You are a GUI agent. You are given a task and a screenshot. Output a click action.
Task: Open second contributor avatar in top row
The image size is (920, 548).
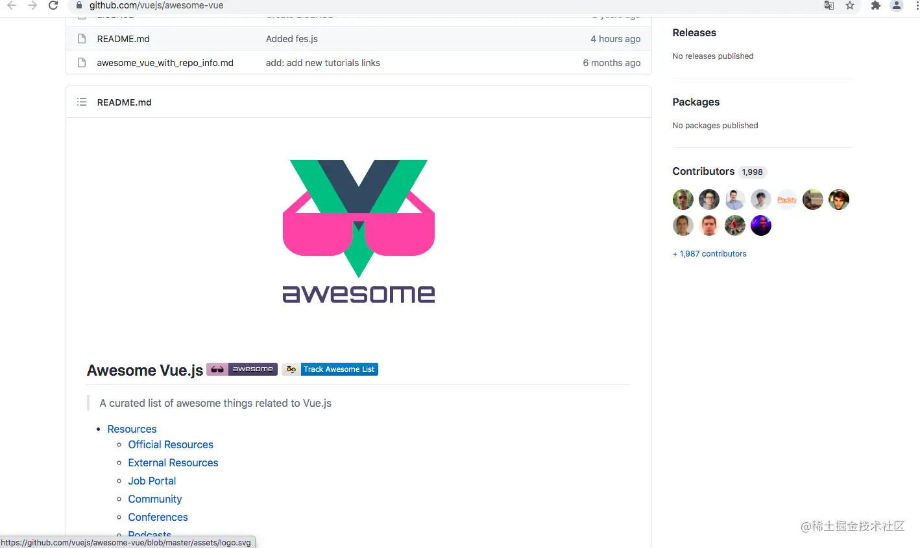tap(709, 200)
